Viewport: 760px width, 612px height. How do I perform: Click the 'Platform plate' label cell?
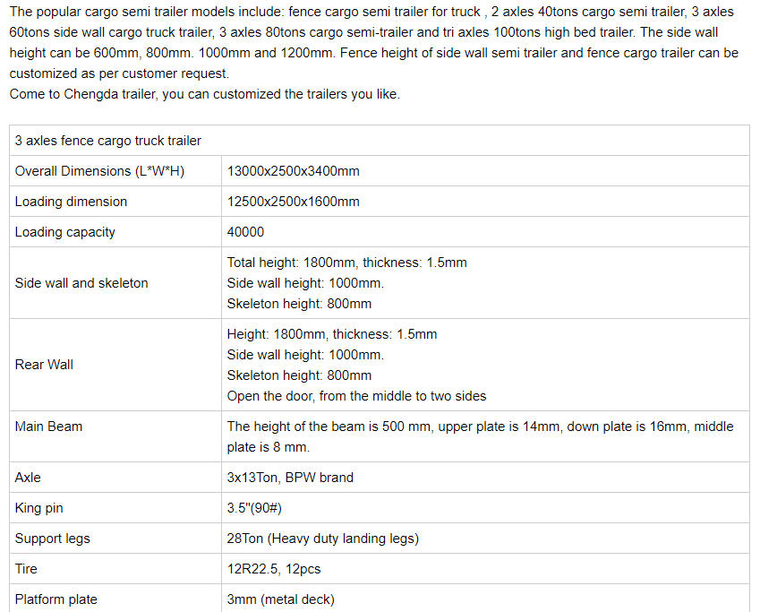point(56,599)
